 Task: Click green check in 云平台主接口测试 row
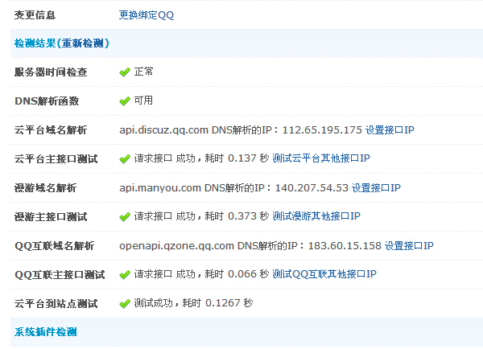tap(125, 158)
